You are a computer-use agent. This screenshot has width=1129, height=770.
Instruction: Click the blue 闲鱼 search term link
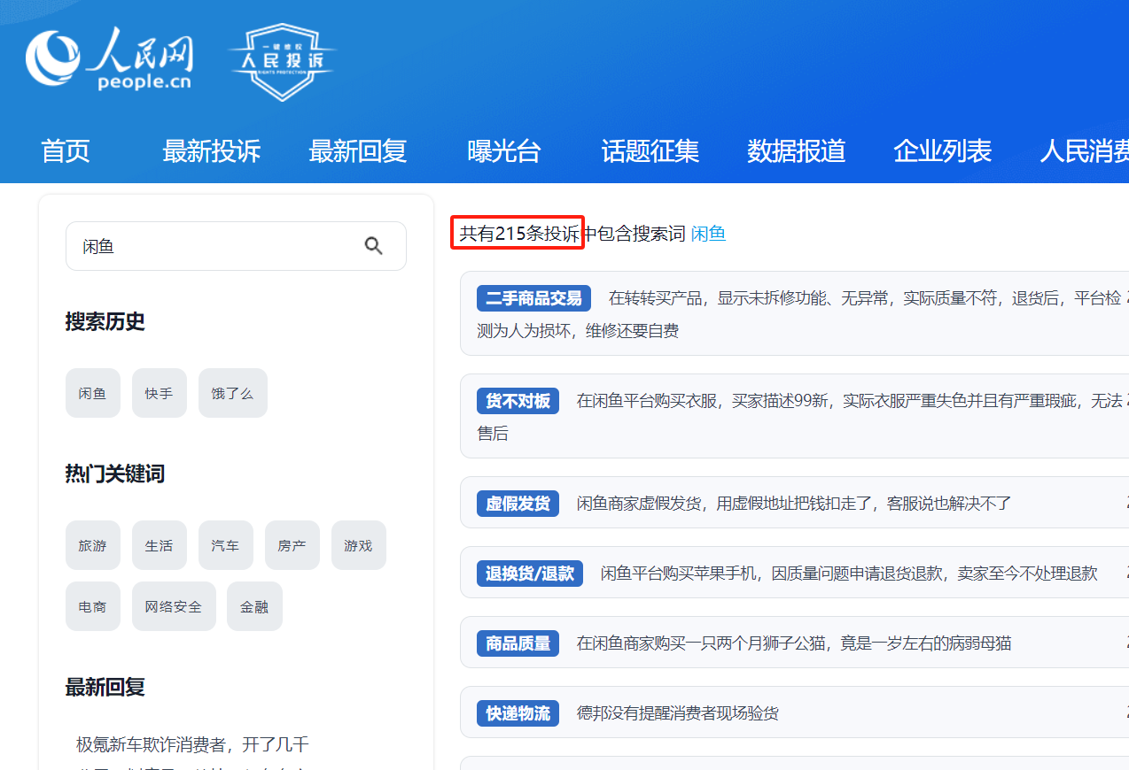pyautogui.click(x=708, y=234)
